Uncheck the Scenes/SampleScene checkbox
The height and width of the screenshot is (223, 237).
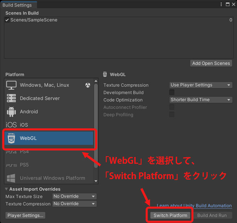[7, 20]
